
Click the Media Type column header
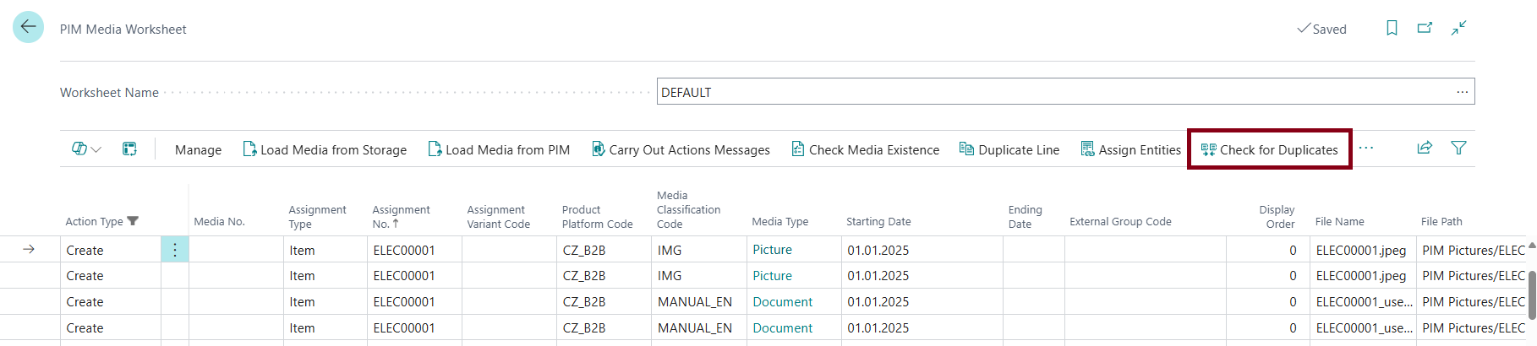[779, 221]
